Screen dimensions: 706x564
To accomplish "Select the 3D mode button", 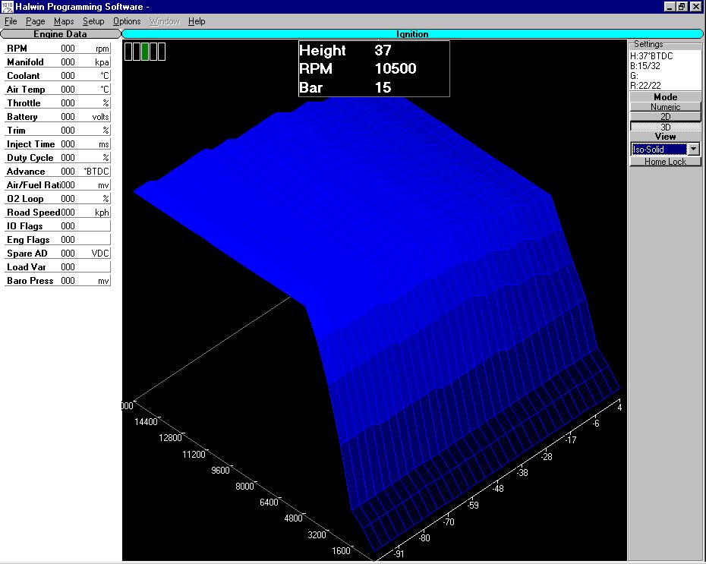I will (666, 127).
